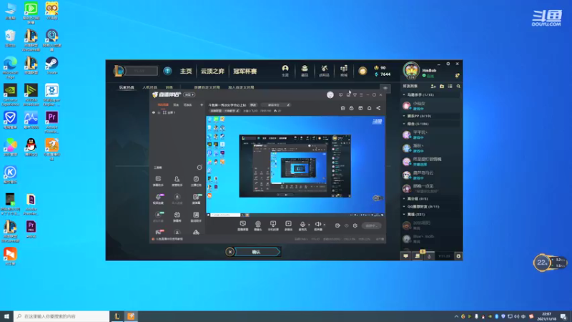
Task: Add screen capture source in streaming app
Action: click(x=243, y=225)
